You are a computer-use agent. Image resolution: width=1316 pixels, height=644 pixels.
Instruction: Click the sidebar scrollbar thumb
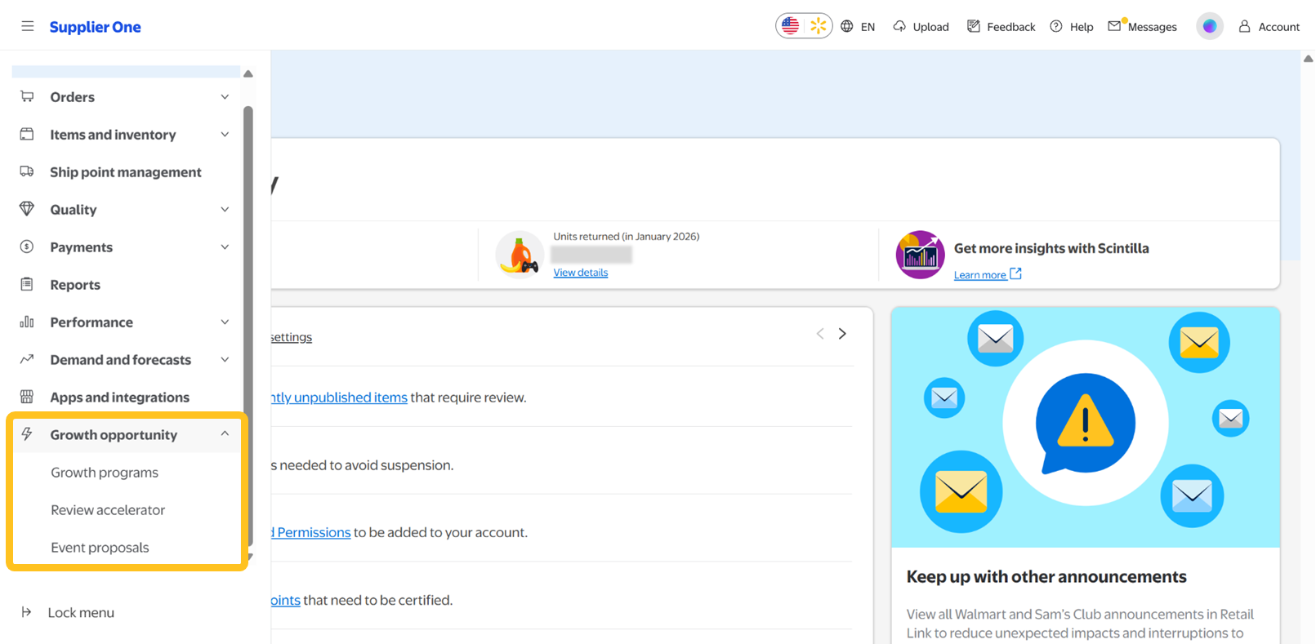coord(248,326)
